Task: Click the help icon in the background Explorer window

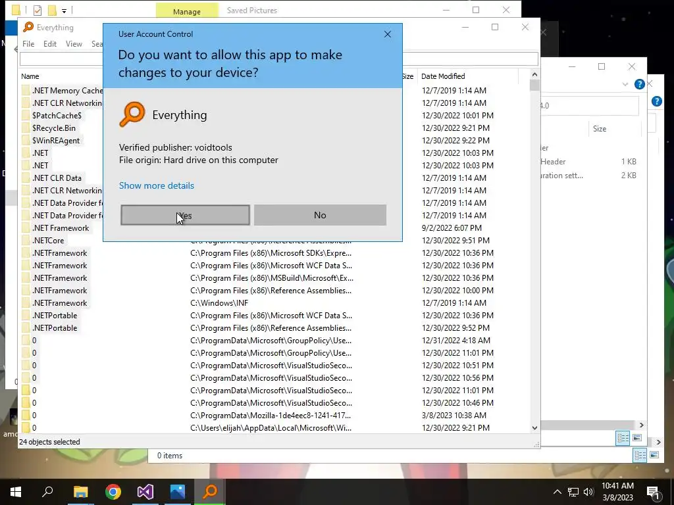Action: coord(639,84)
